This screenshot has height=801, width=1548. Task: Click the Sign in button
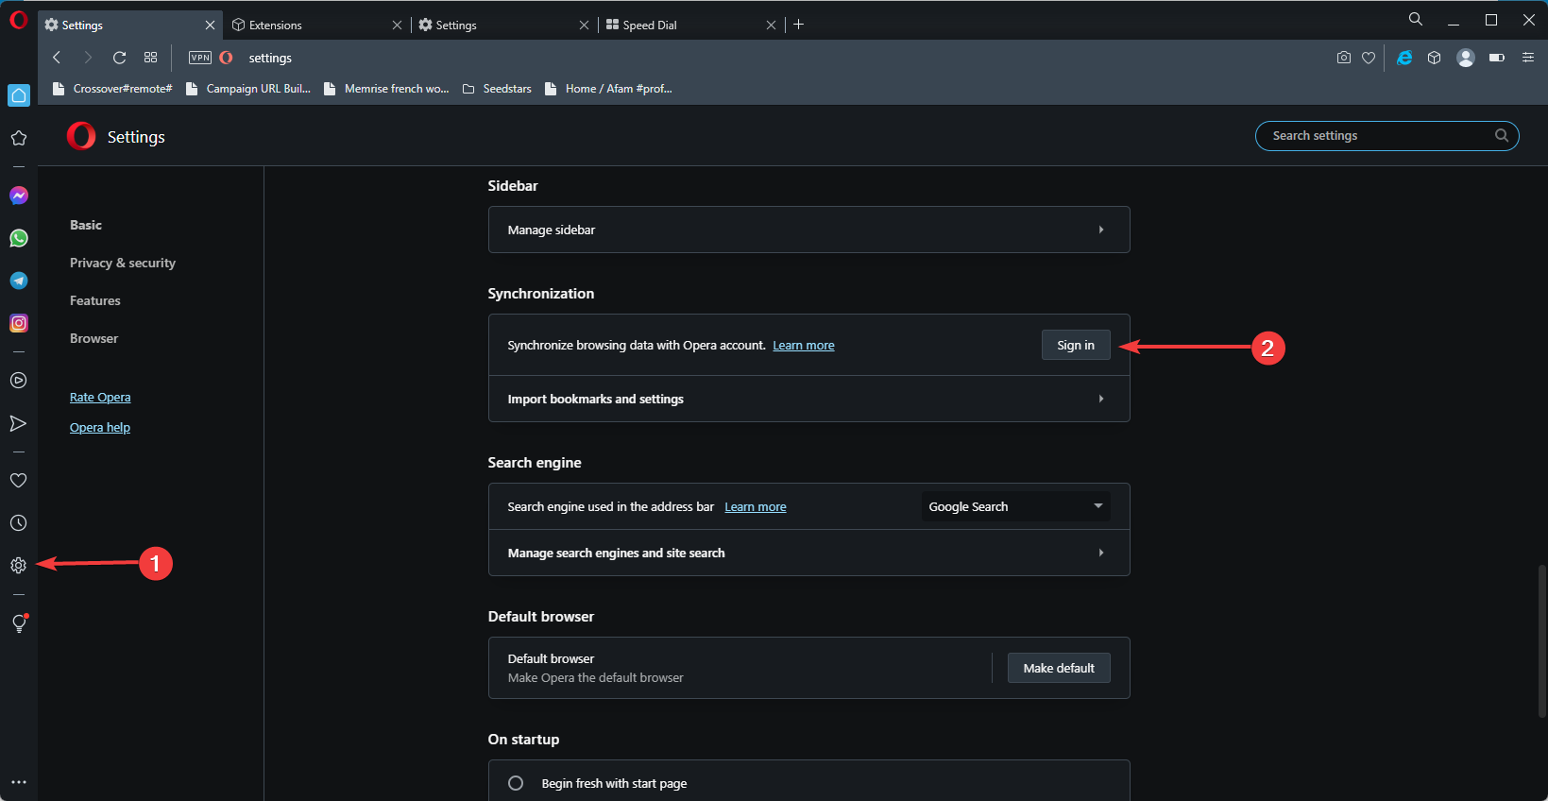pyautogui.click(x=1075, y=345)
